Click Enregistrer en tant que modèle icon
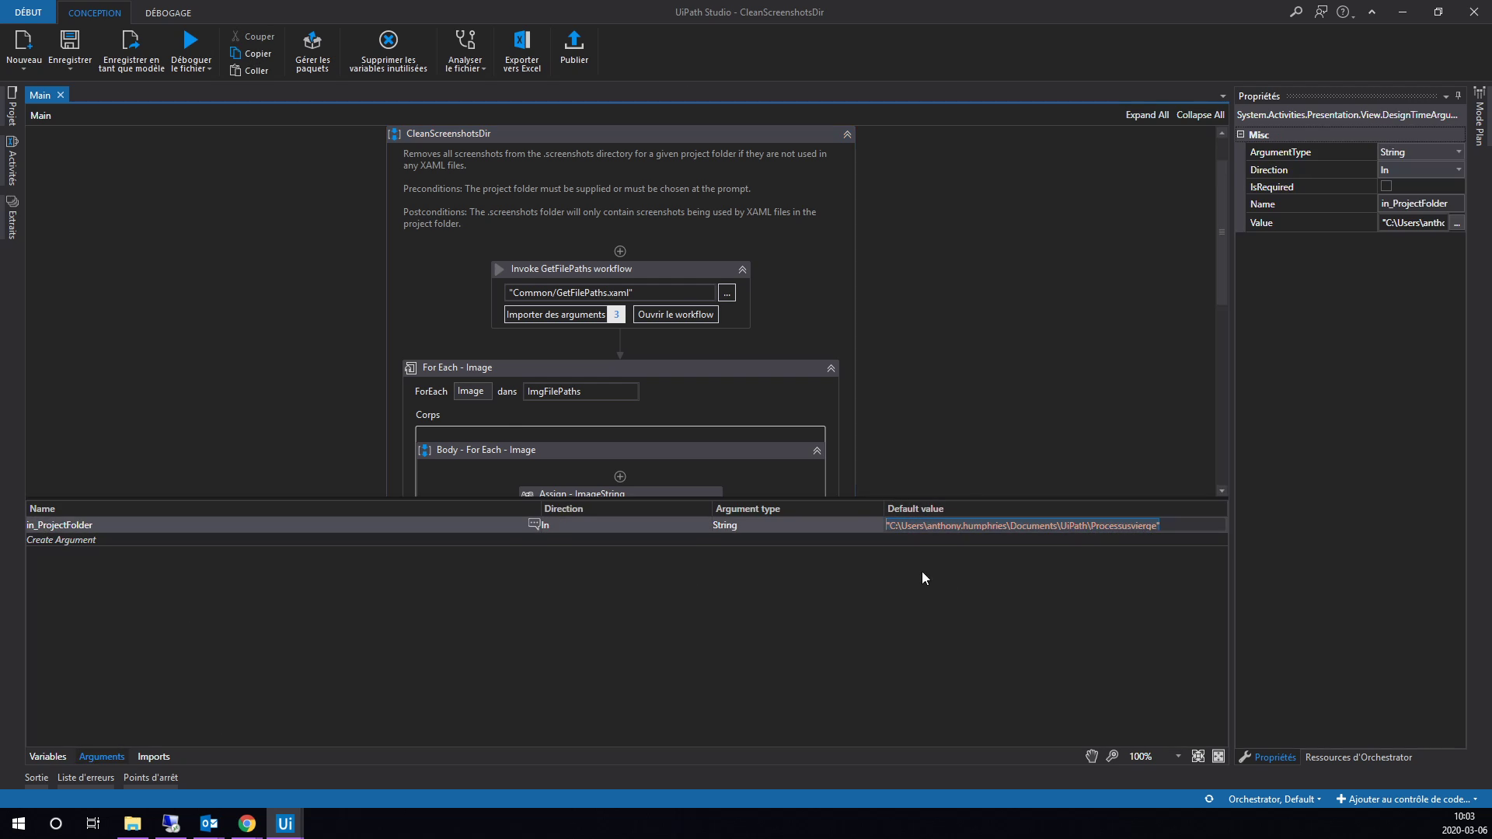Viewport: 1492px width, 839px height. [131, 40]
